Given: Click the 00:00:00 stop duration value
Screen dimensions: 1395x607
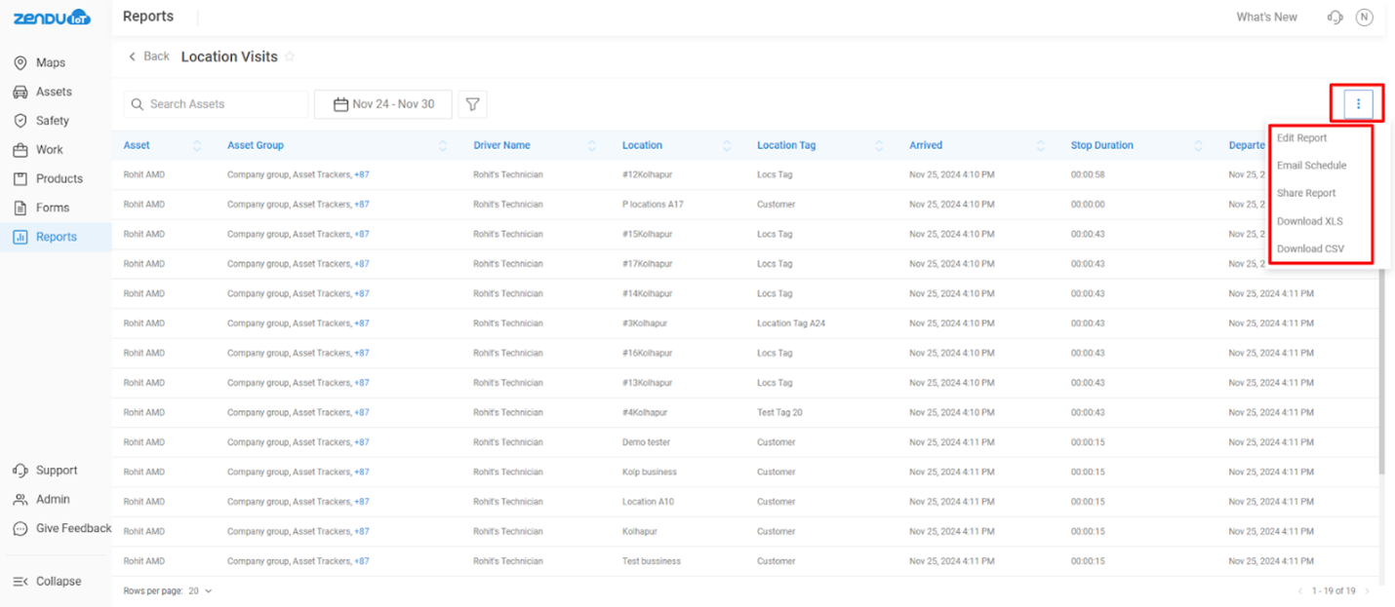Looking at the screenshot, I should (x=1087, y=205).
